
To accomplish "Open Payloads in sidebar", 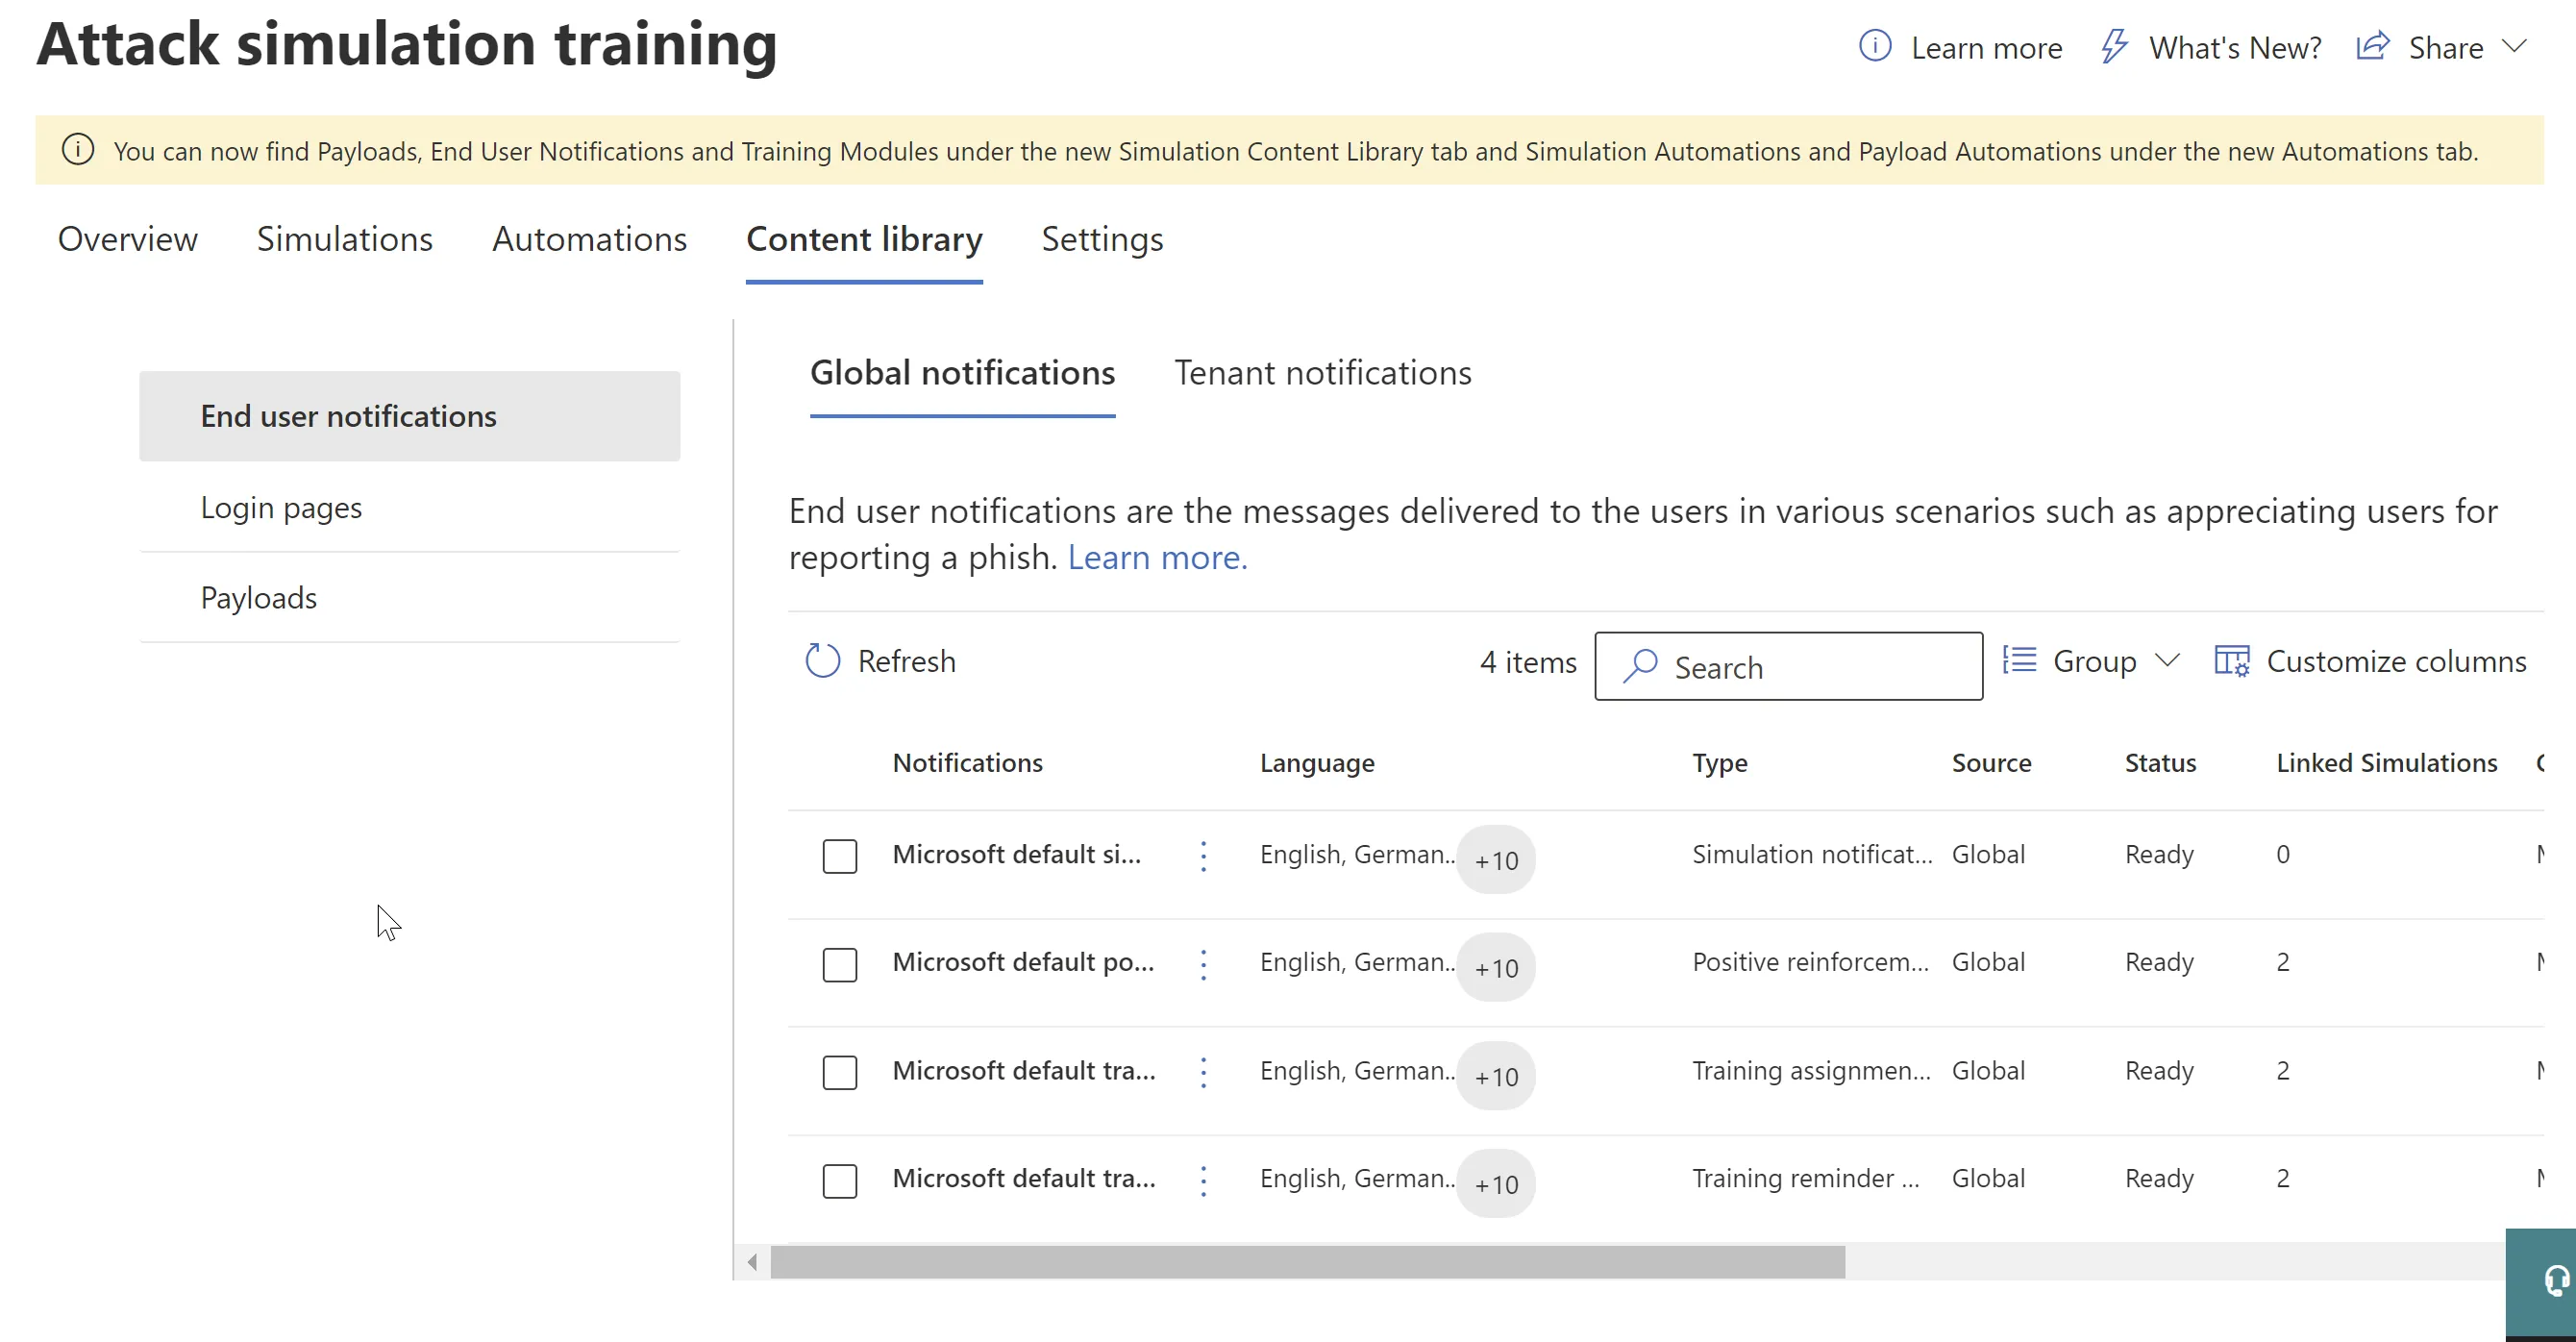I will pos(410,597).
